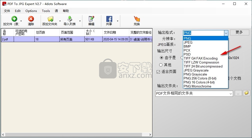252x138 pixels.
Task: Choose JPEG Grayscale option
Action: point(206,70)
